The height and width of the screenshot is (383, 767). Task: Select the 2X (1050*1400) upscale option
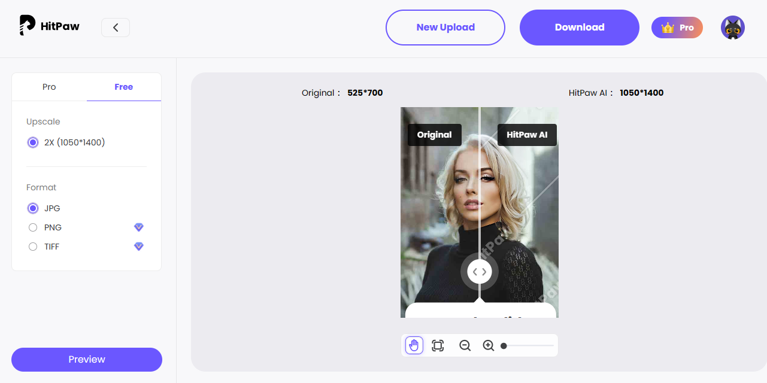33,142
